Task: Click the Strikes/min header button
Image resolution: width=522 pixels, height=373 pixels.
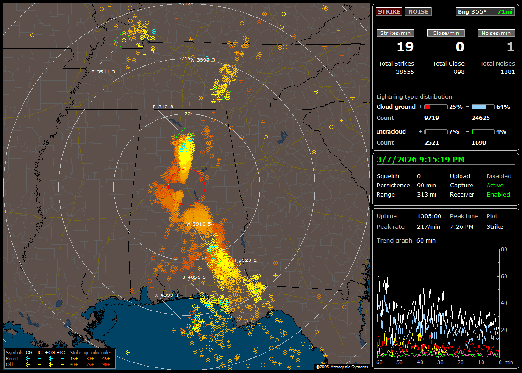Action: (x=395, y=33)
